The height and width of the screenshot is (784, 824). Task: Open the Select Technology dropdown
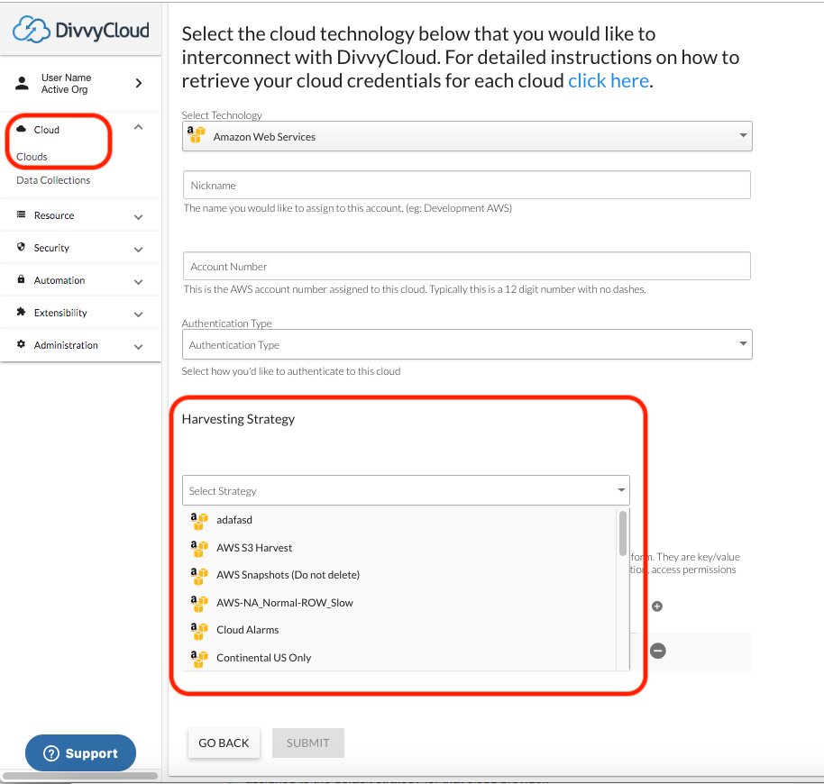(467, 136)
